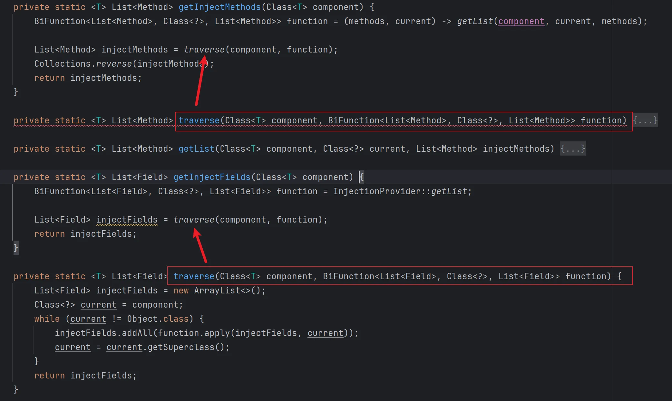Click the return injectMethods statement
The width and height of the screenshot is (672, 401).
pos(88,78)
